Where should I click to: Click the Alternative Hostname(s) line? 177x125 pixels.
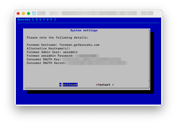tap(48, 48)
